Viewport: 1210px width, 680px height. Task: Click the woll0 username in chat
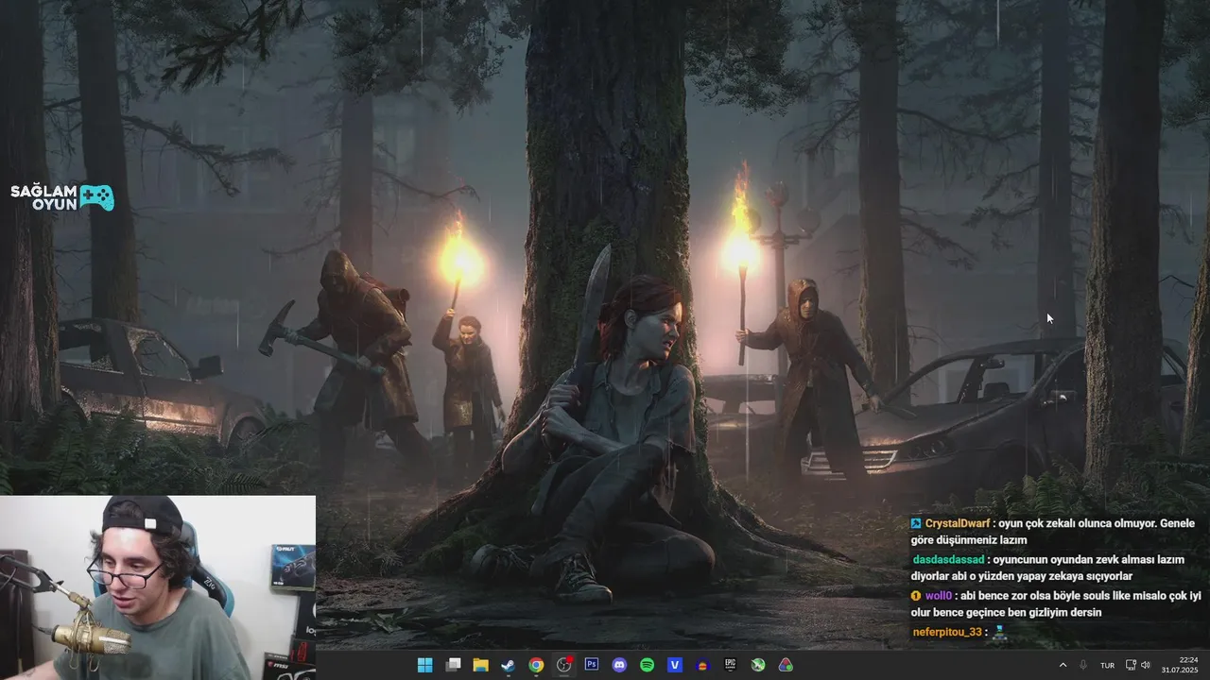tap(938, 595)
